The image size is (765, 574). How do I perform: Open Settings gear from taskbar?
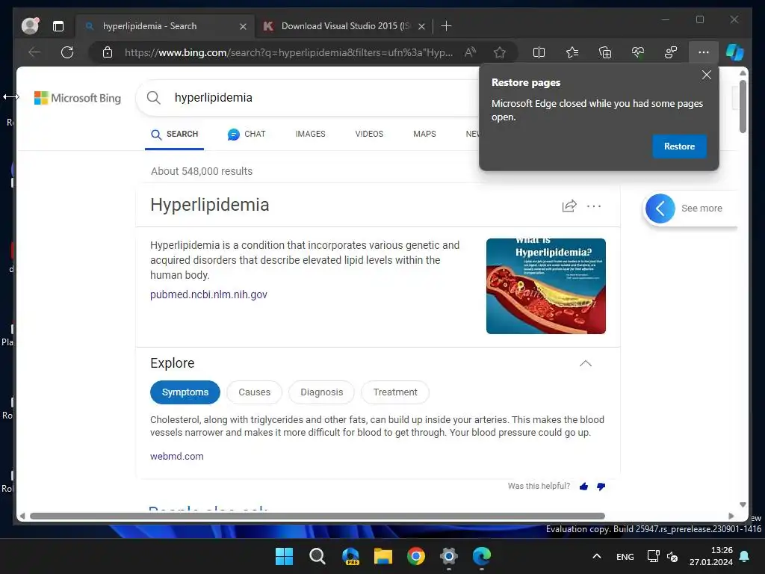coord(449,556)
